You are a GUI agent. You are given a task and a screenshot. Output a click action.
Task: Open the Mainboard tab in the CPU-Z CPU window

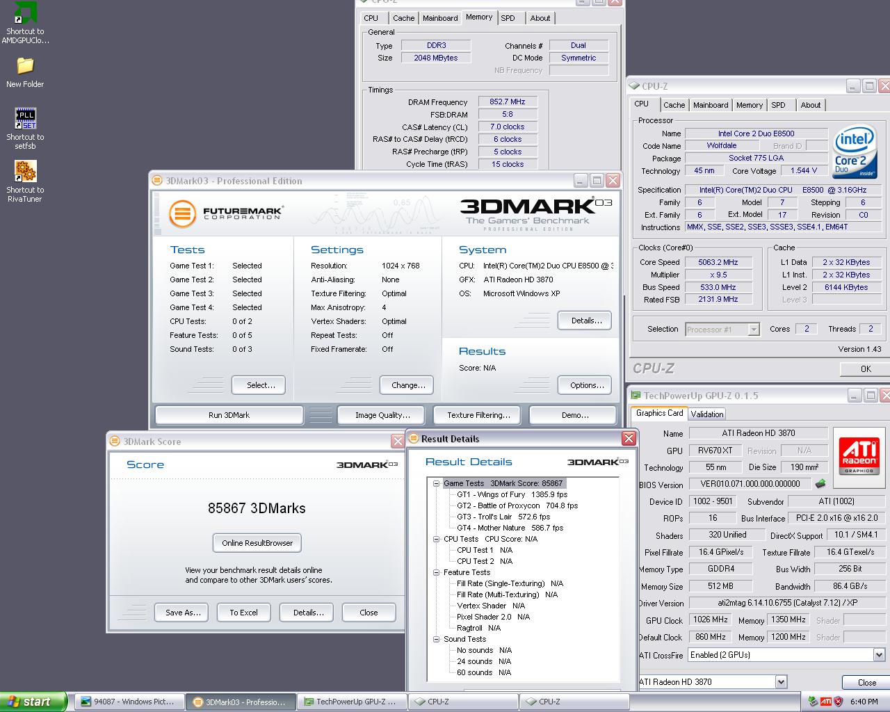[x=711, y=105]
